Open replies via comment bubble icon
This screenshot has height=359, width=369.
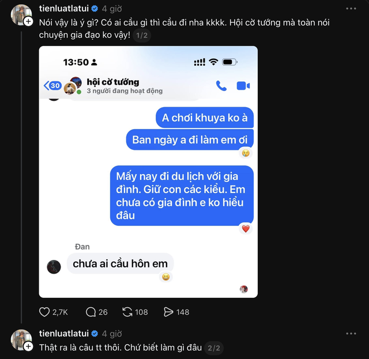pyautogui.click(x=91, y=312)
